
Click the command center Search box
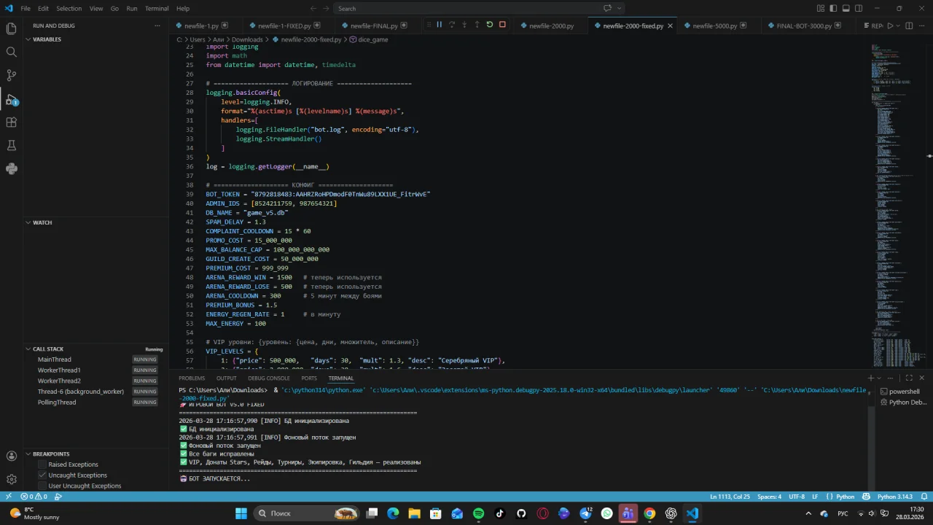pyautogui.click(x=480, y=8)
